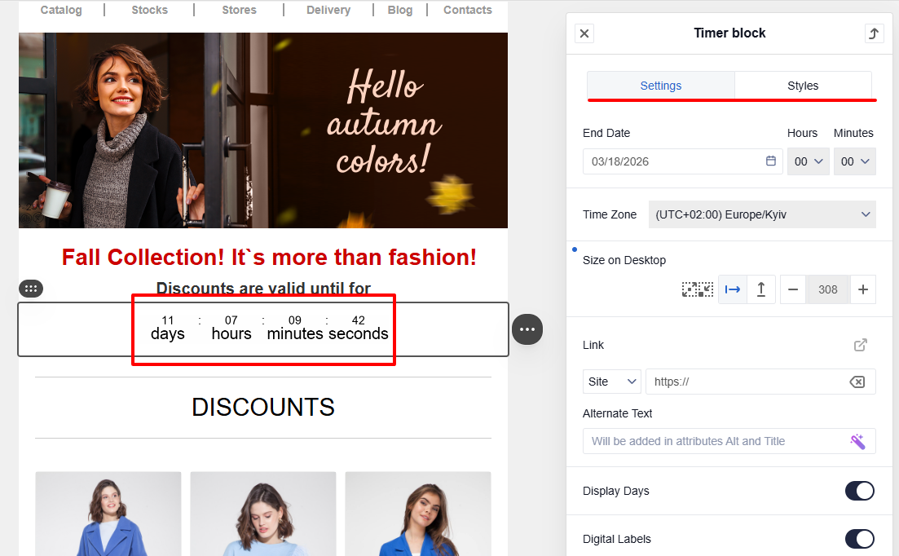Image resolution: width=899 pixels, height=556 pixels.
Task: Switch to the Settings tab
Action: 660,86
